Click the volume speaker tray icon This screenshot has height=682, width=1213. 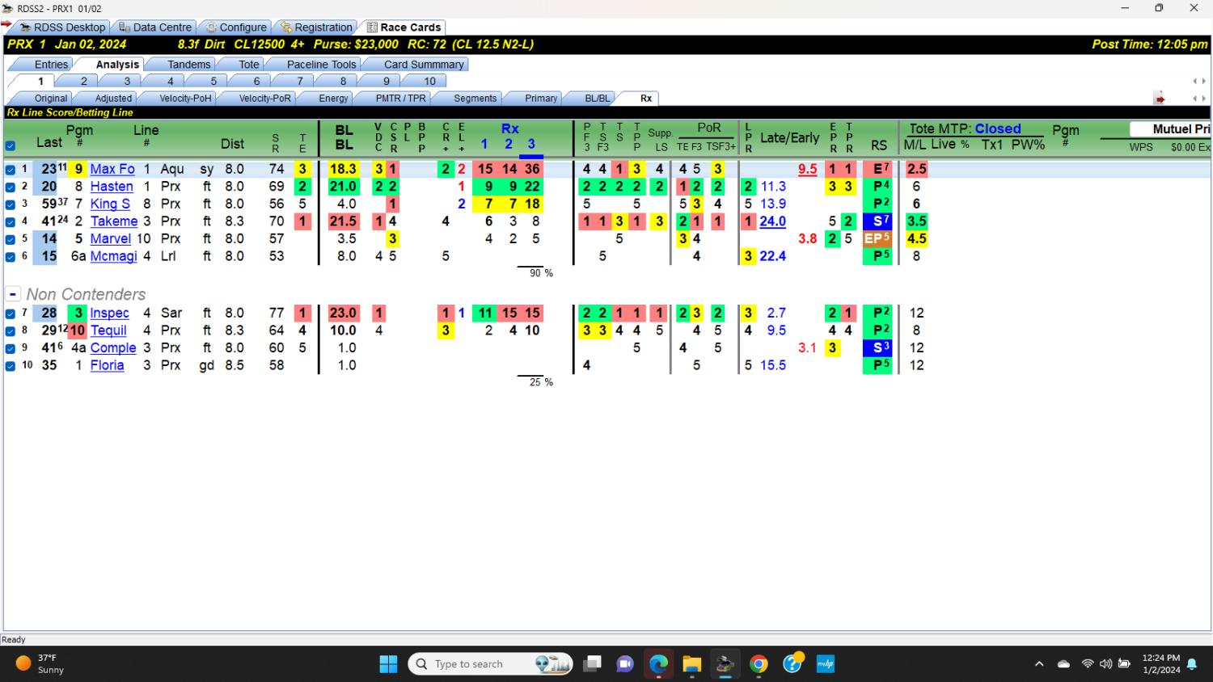1105,664
